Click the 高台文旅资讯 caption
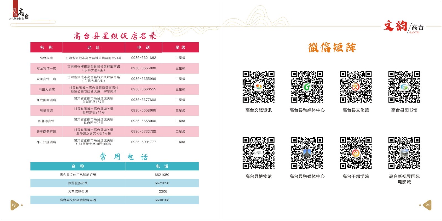This screenshot has height=221, width=442. (x=259, y=110)
